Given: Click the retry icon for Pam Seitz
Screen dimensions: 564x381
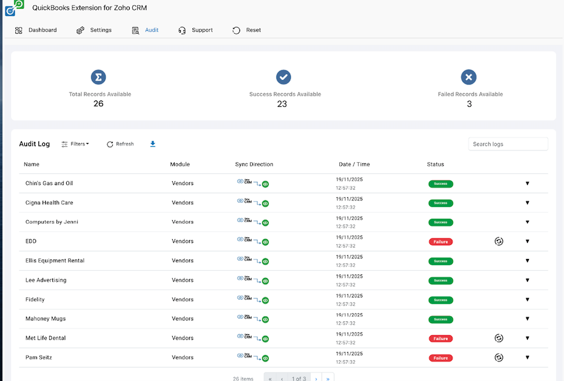Looking at the screenshot, I should (x=499, y=357).
